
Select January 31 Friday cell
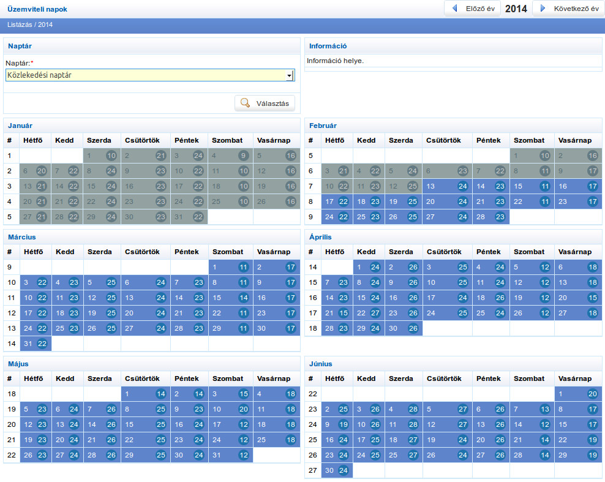pos(189,217)
